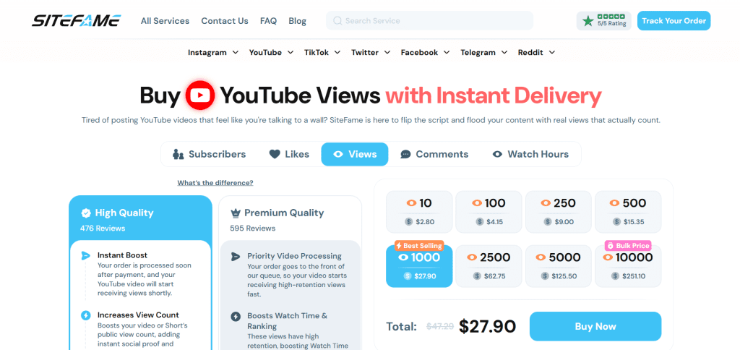Click the dollar coin icon beside $4.15
This screenshot has height=350, width=740.
point(478,221)
